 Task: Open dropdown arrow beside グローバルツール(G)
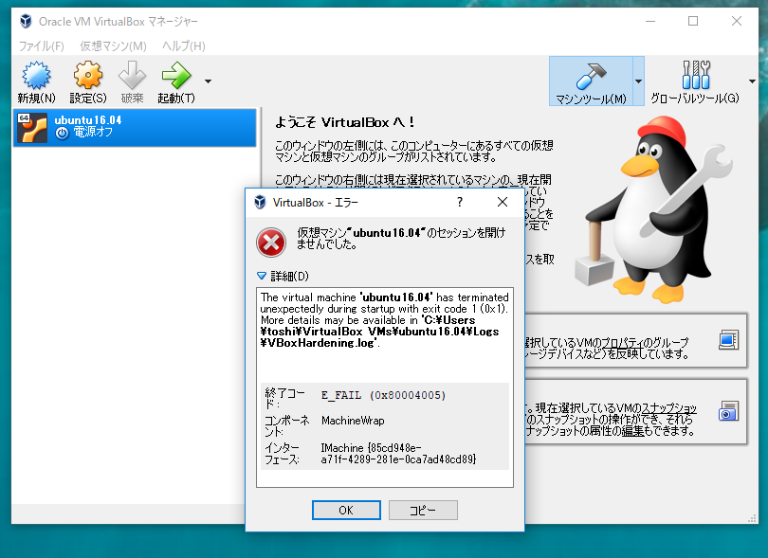click(x=752, y=81)
